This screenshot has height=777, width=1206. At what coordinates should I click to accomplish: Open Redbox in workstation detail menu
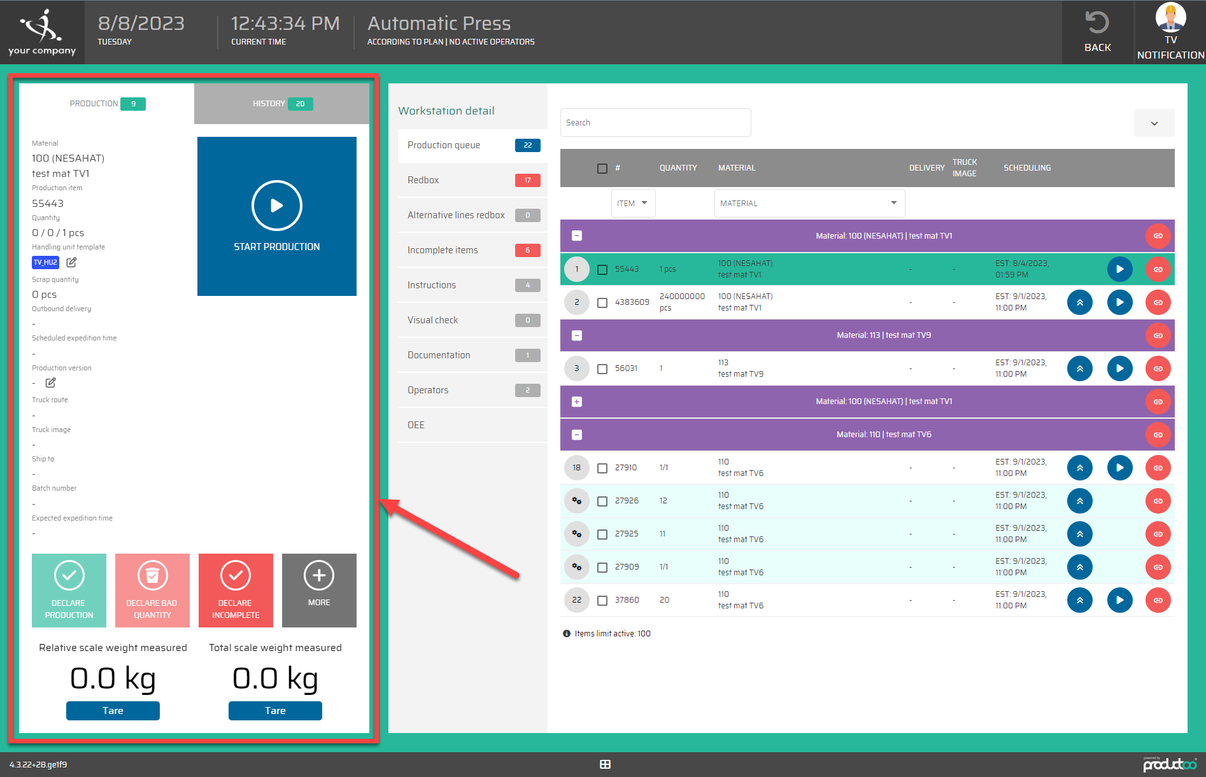click(x=472, y=180)
